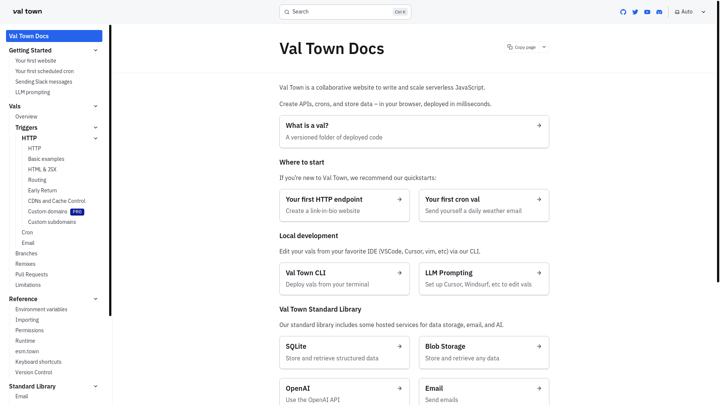Click the Copy page button

click(522, 47)
